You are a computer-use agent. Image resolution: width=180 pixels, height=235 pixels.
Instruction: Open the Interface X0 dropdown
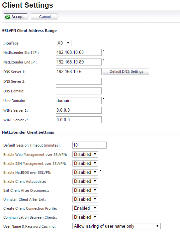63,43
